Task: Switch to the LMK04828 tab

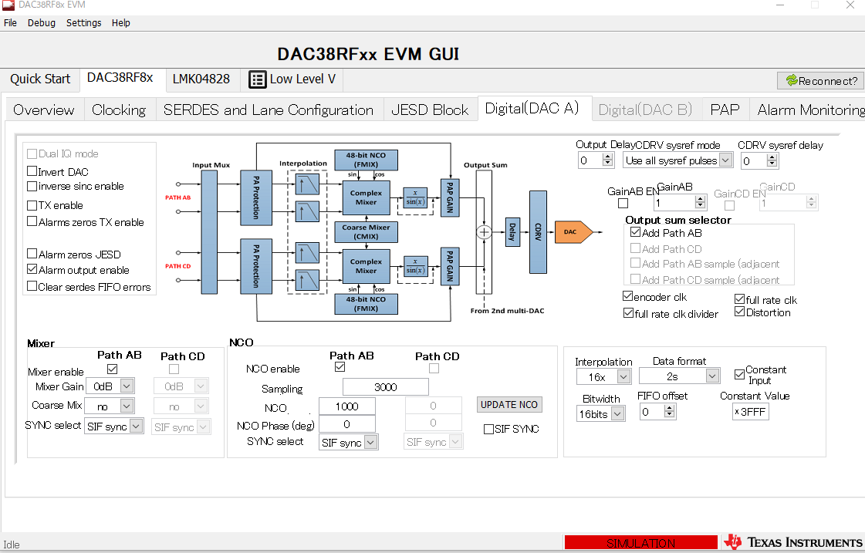Action: click(201, 79)
